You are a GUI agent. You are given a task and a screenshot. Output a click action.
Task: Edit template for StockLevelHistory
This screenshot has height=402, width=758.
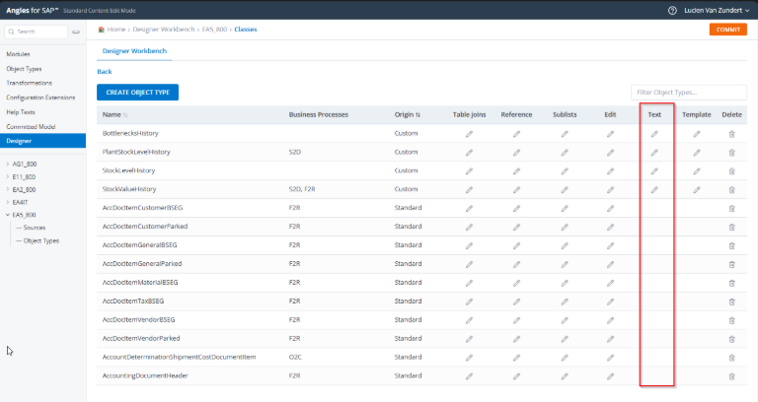coord(697,170)
